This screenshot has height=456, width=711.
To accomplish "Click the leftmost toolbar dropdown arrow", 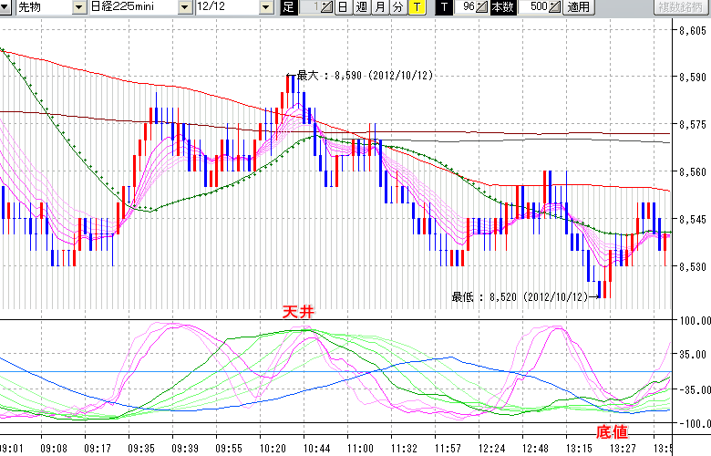I will tap(5, 7).
